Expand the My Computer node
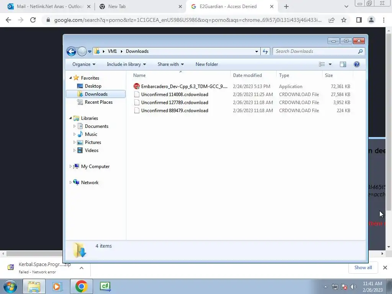 70,166
